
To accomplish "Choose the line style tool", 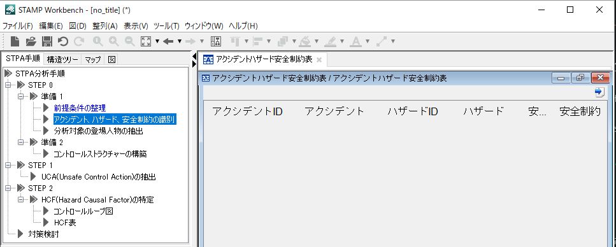I will point(382,41).
